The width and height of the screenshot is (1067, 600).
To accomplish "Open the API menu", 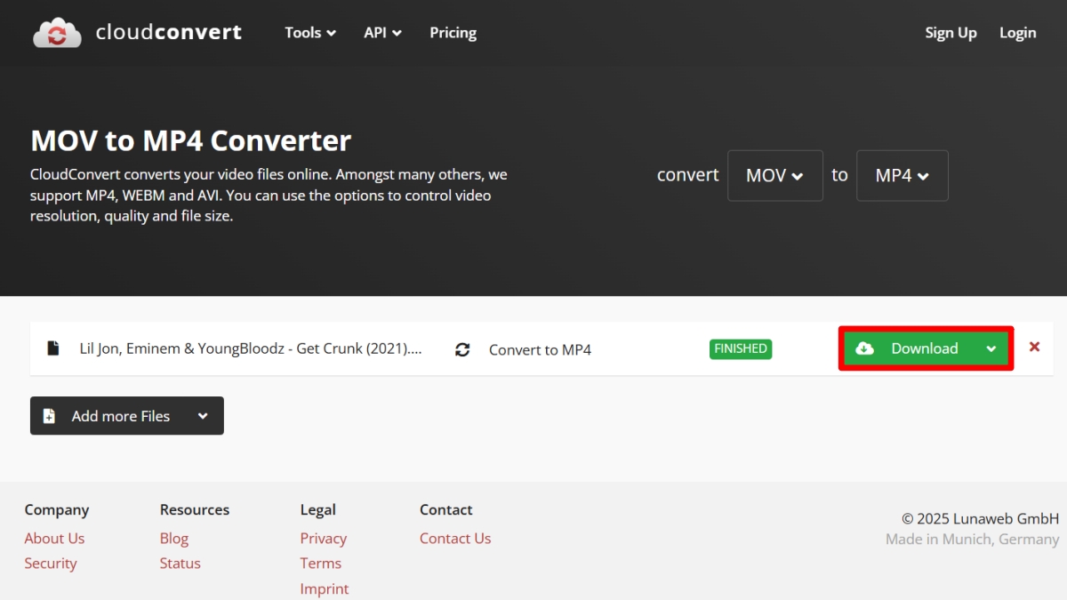I will coord(382,33).
